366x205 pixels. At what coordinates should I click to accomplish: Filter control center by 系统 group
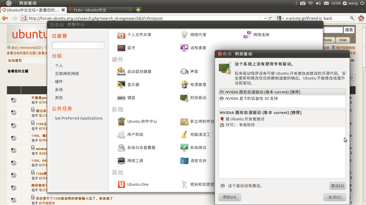59,90
